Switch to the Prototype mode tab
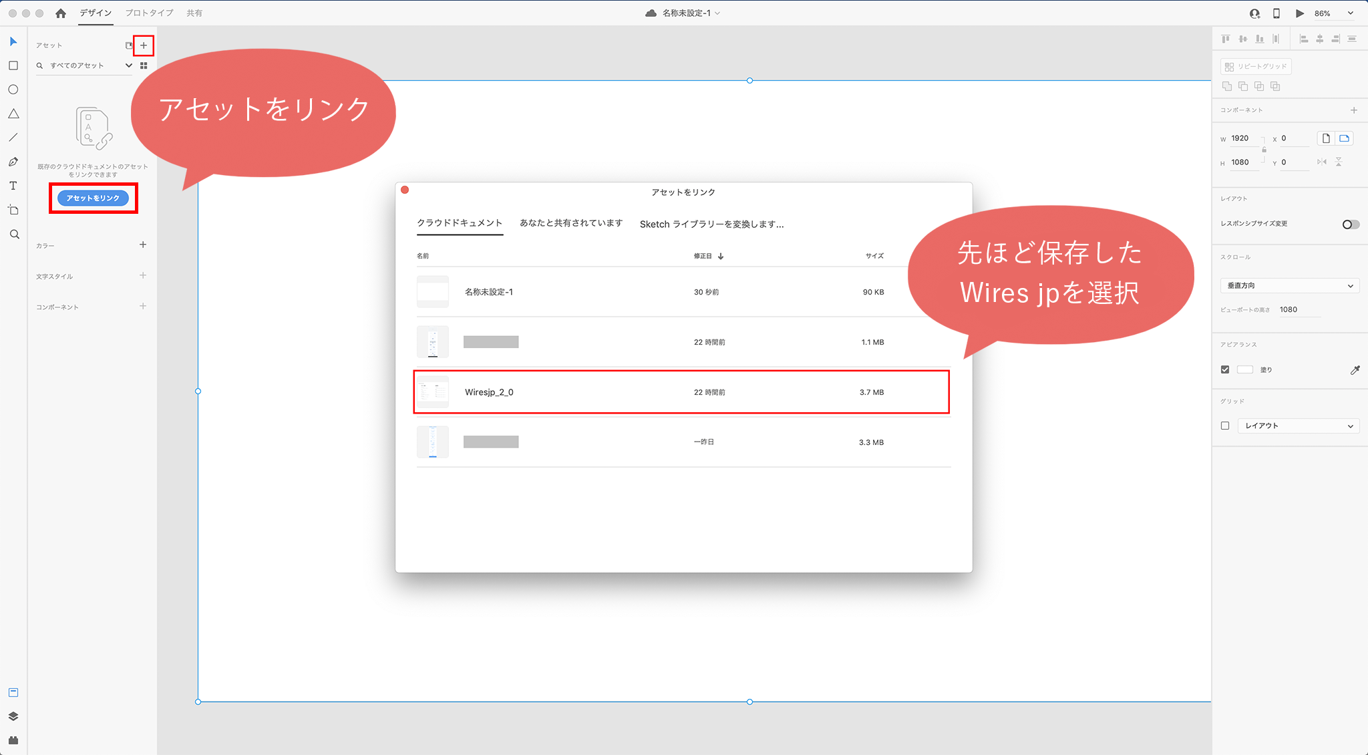 pyautogui.click(x=149, y=13)
